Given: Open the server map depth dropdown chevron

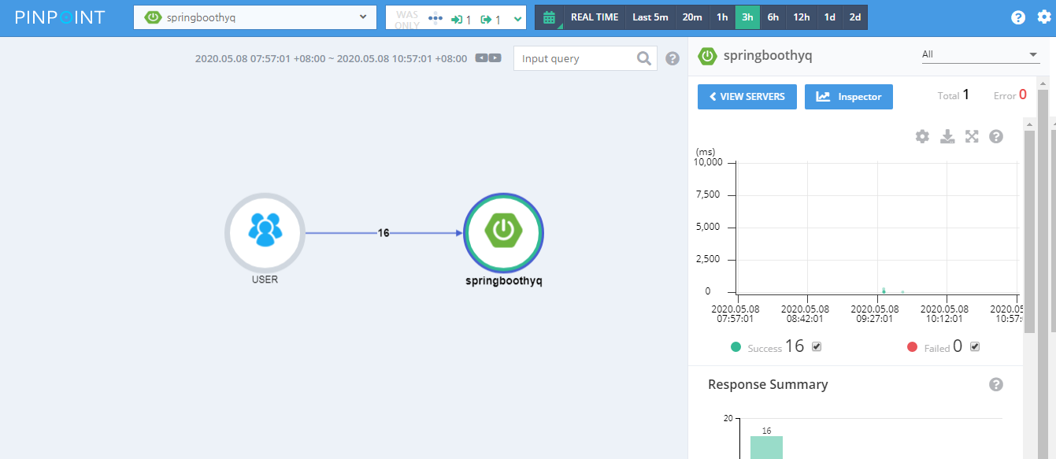Looking at the screenshot, I should tap(516, 17).
